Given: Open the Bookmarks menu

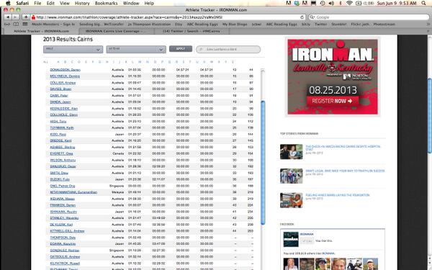Looking at the screenshot, I should [x=106, y=3].
